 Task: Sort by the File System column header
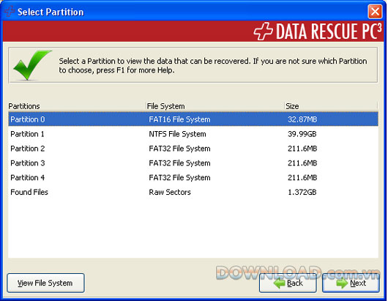point(215,106)
